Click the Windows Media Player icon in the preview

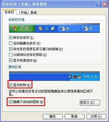tap(40, 28)
